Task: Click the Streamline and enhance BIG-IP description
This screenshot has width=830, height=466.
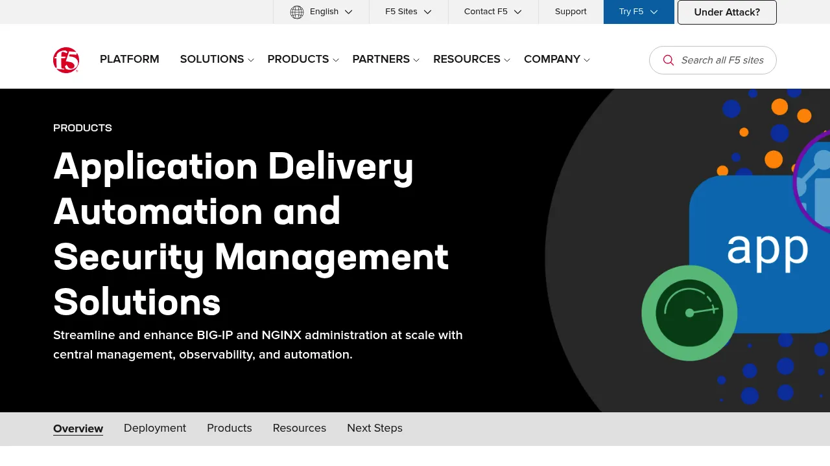Action: click(258, 345)
